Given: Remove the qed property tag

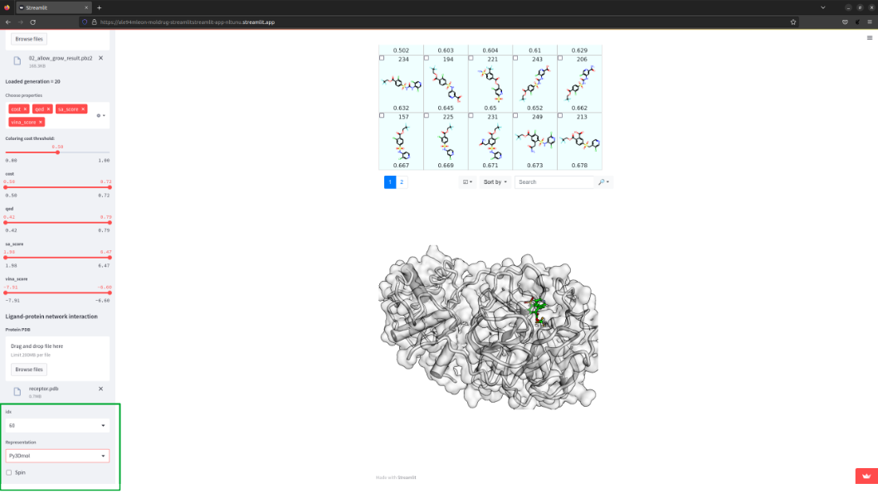Looking at the screenshot, I should [49, 109].
